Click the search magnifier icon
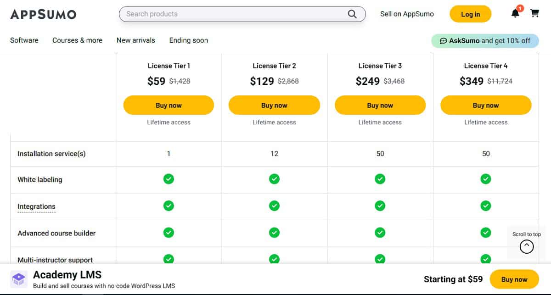The height and width of the screenshot is (295, 551). (x=352, y=14)
